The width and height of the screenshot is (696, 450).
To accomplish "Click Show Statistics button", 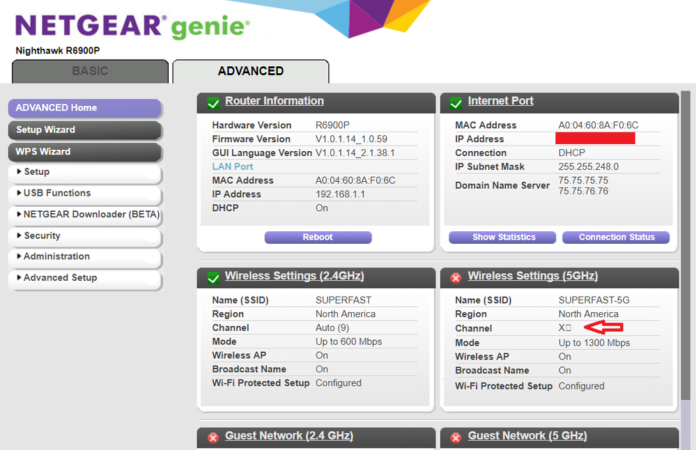I will coord(502,238).
